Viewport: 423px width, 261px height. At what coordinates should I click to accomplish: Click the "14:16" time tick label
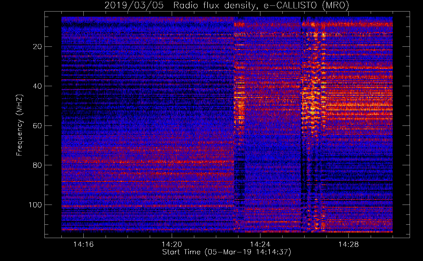[x=83, y=245]
